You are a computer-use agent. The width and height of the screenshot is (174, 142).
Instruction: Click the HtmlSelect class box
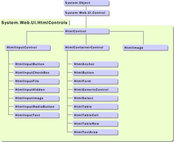pyautogui.click(x=95, y=98)
